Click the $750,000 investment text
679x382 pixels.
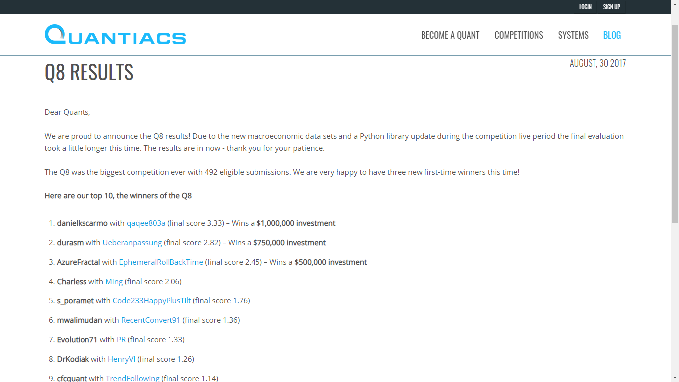click(289, 243)
